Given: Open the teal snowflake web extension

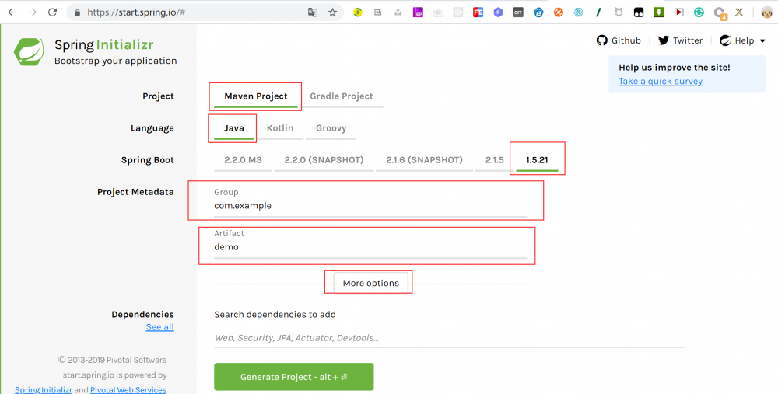Looking at the screenshot, I should pyautogui.click(x=579, y=12).
